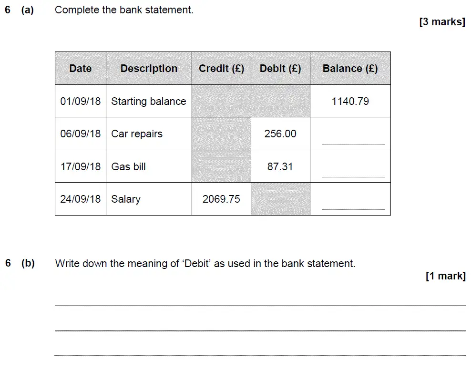Click the Credit (£) column header
Screen dimensions: 471x371
[x=221, y=68]
